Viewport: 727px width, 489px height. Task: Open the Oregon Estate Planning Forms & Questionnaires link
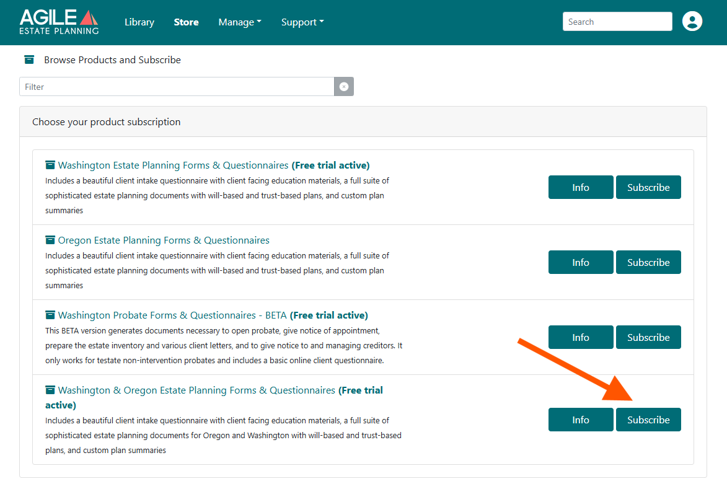coord(164,240)
